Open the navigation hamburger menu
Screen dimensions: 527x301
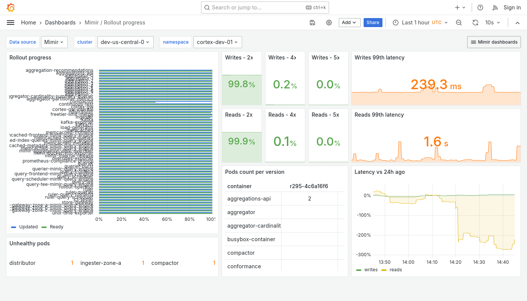pyautogui.click(x=11, y=23)
